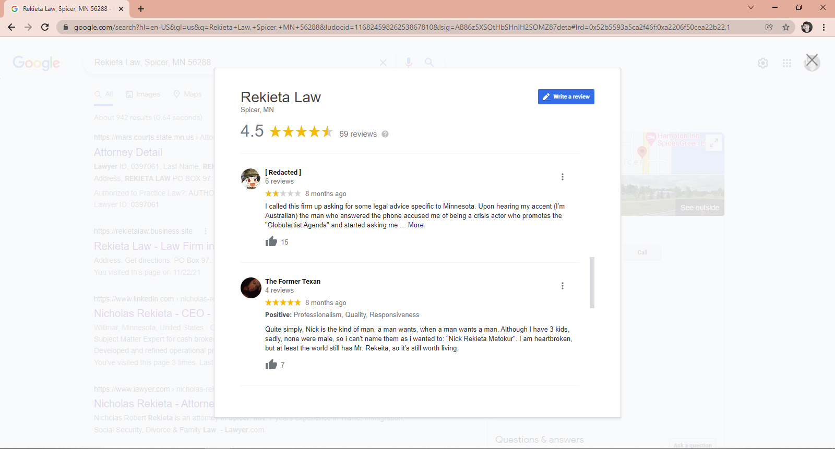Open the tab search dropdown arrow
Viewport: 835px width, 449px height.
click(751, 7)
